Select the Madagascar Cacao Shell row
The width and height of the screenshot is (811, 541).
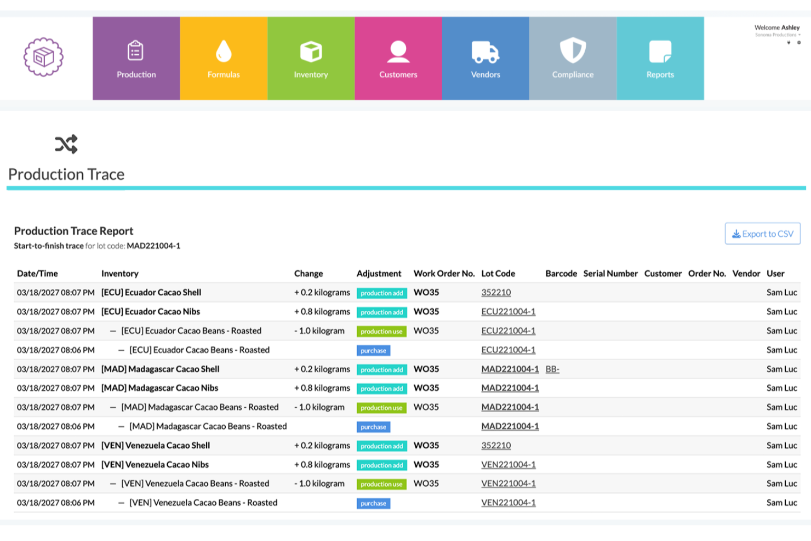[x=159, y=369]
